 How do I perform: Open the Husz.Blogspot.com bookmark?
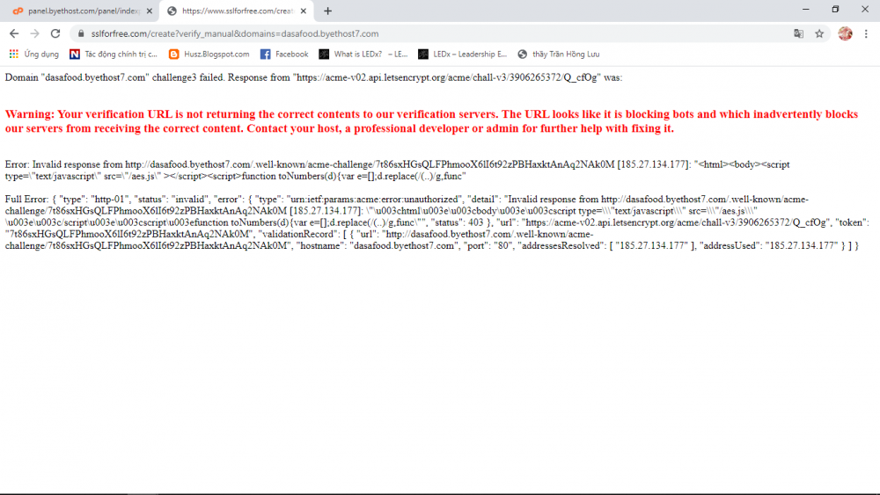(x=209, y=54)
